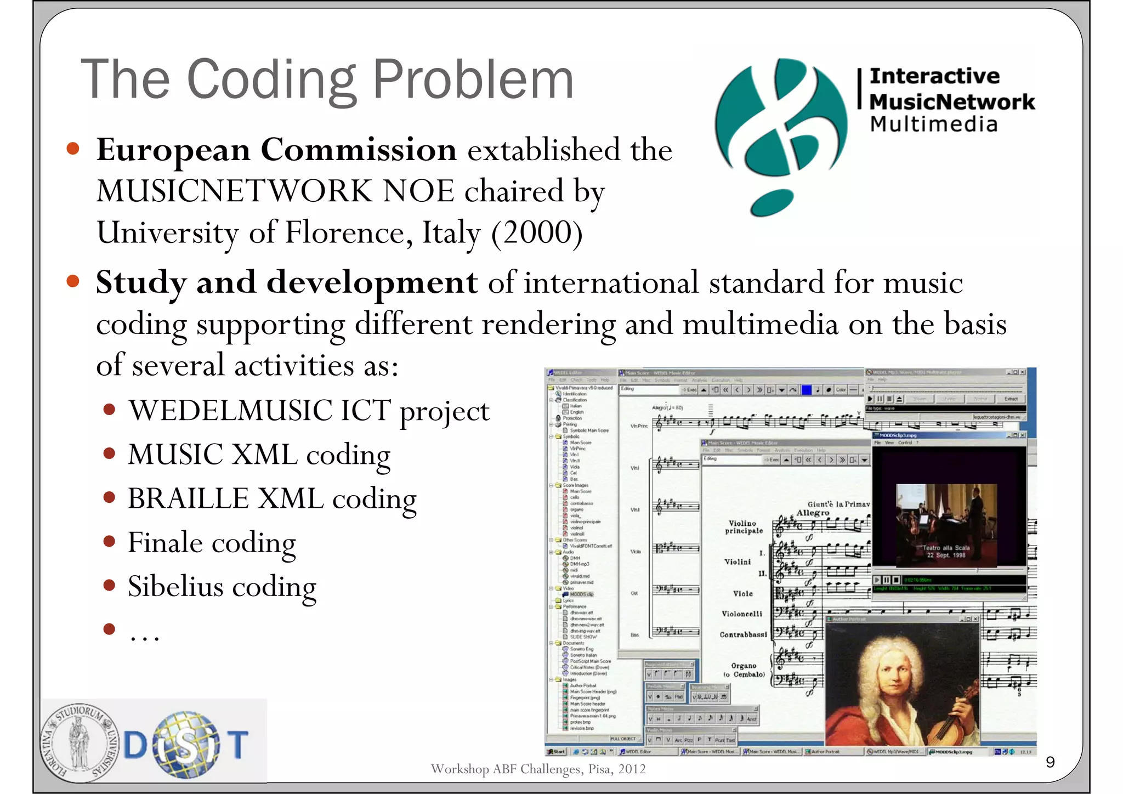Image resolution: width=1123 pixels, height=794 pixels.
Task: Collapse Score Images folder in tree
Action: [551, 485]
